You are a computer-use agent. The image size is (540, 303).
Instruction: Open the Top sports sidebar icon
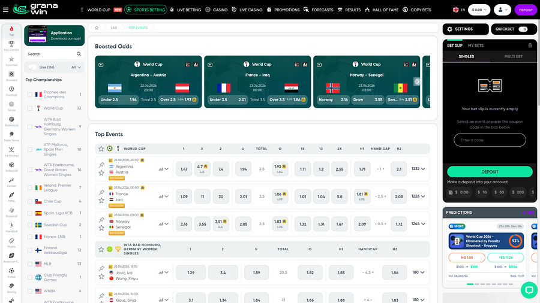(x=11, y=31)
